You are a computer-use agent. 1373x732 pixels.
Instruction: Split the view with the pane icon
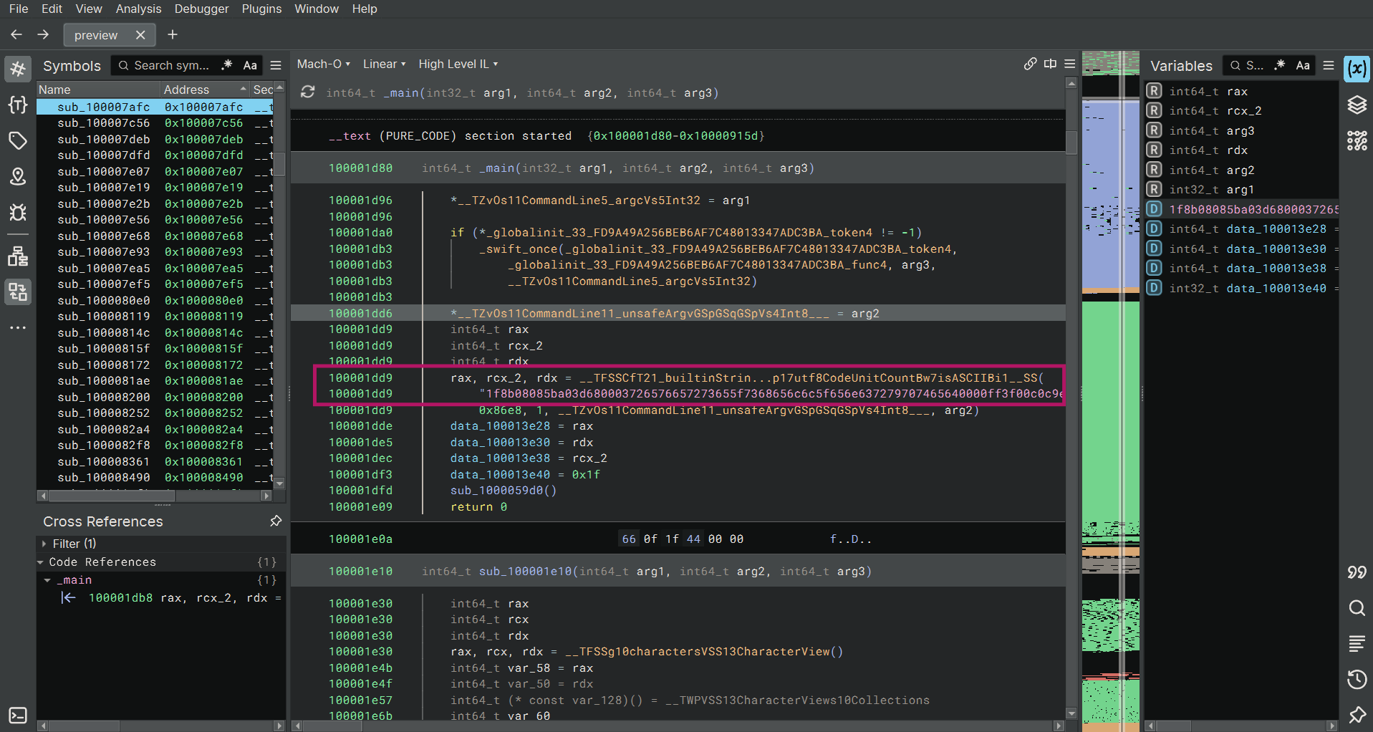1050,64
